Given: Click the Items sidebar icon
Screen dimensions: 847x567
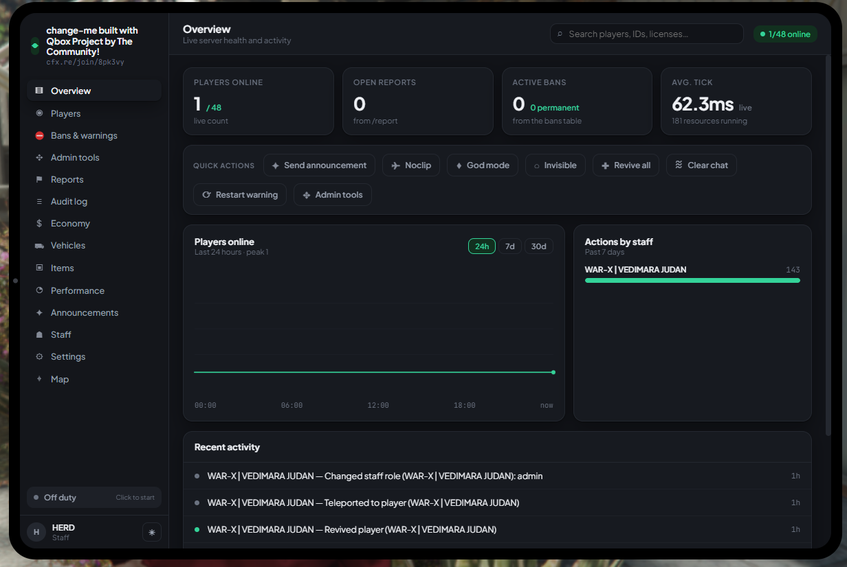Looking at the screenshot, I should tap(39, 268).
